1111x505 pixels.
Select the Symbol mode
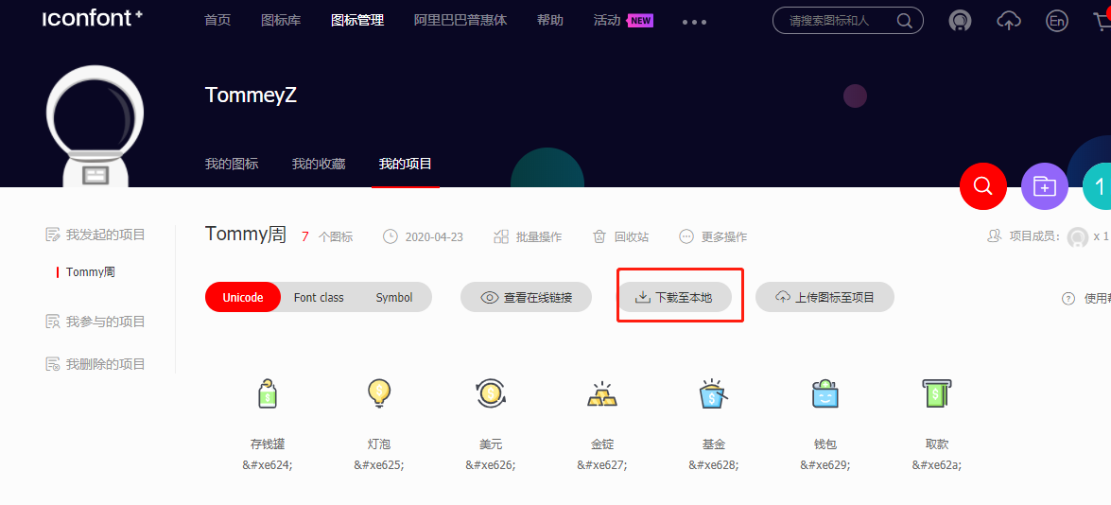tap(394, 298)
